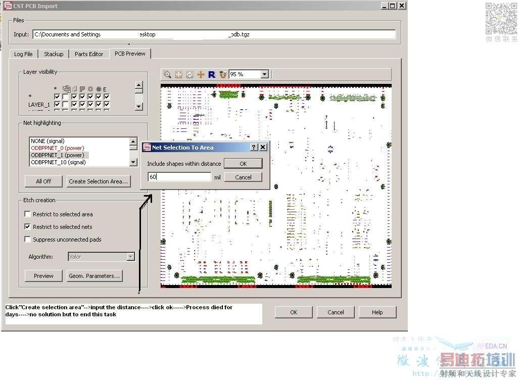This screenshot has height=381, width=520.
Task: Click the rotate view icon beside zoom percentage
Action: tap(222, 75)
